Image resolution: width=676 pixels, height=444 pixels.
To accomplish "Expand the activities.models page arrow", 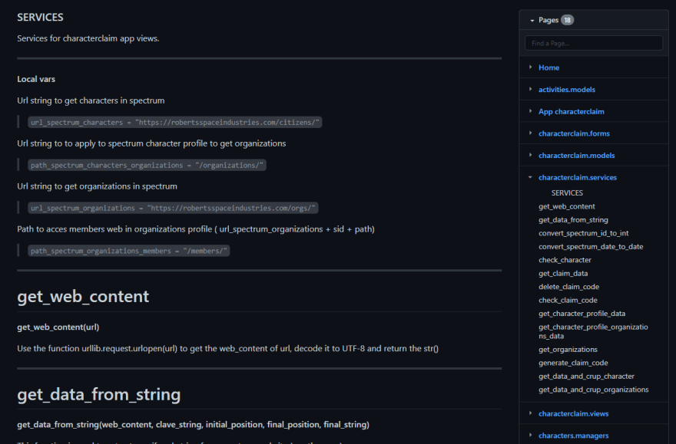I will 530,89.
